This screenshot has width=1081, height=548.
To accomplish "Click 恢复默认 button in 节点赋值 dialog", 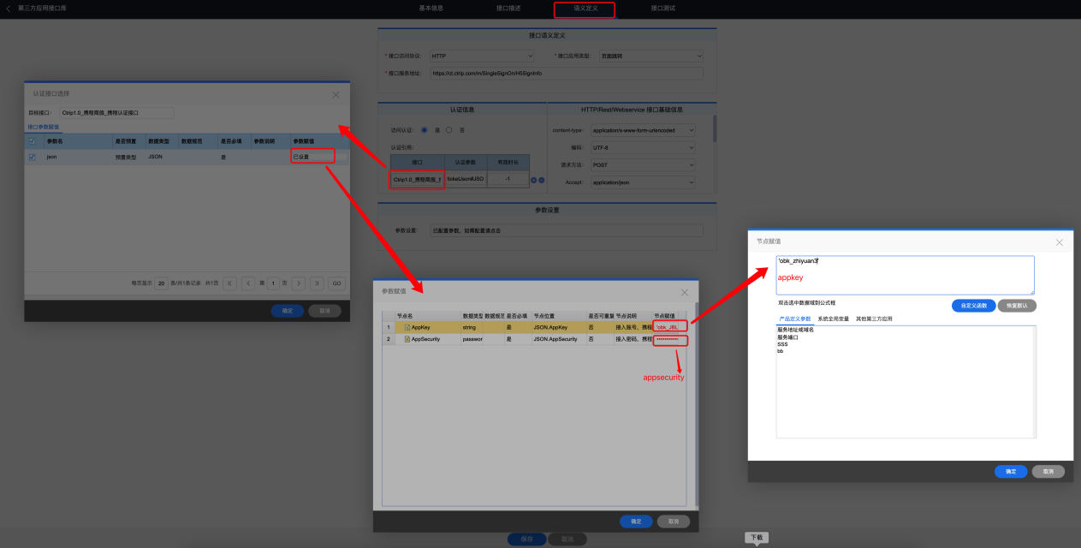I will pyautogui.click(x=1017, y=305).
